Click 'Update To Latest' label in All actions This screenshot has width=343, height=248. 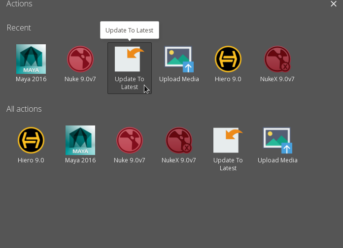coord(228,164)
